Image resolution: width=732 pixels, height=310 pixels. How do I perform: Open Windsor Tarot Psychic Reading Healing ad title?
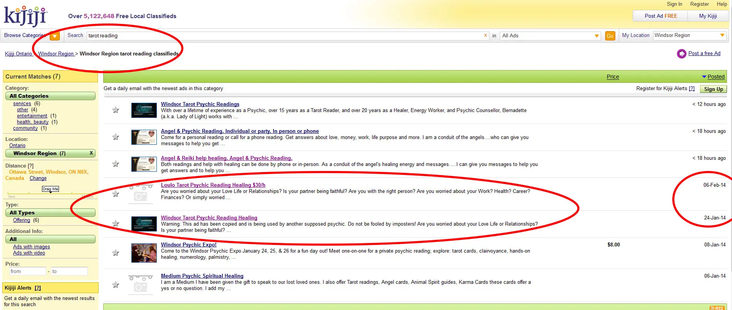209,218
